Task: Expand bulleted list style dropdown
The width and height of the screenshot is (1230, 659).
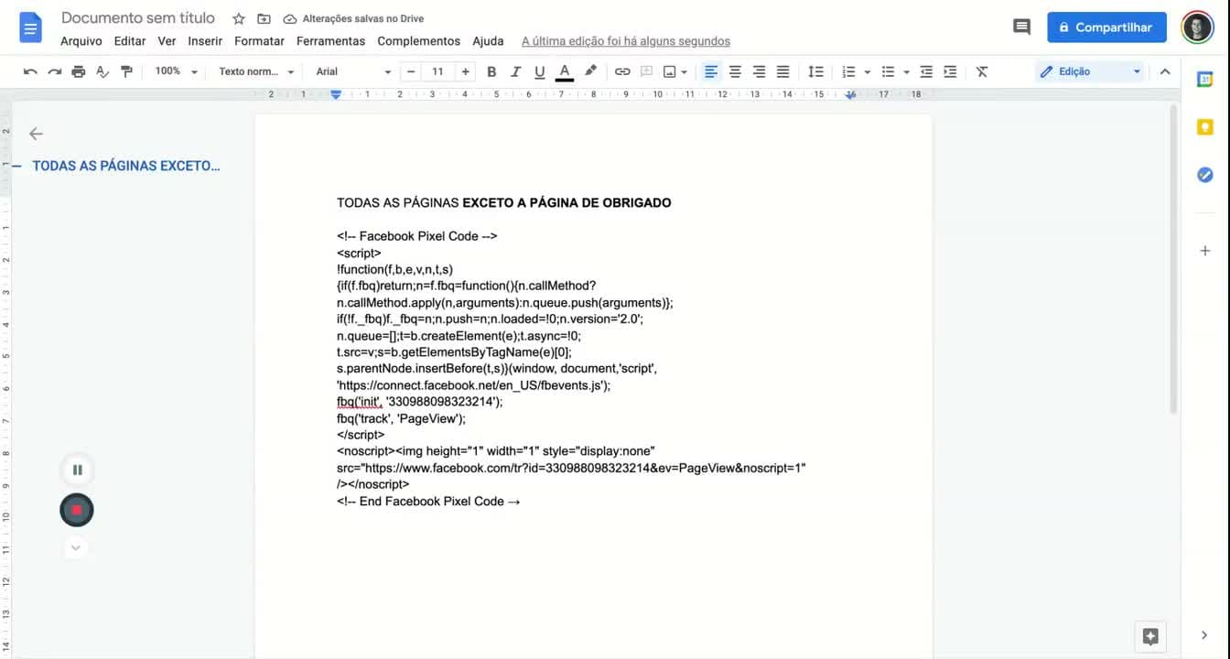Action: tap(906, 72)
